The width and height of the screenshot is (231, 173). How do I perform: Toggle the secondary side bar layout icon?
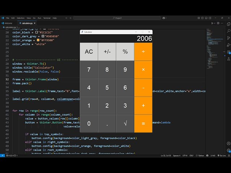pos(210,18)
